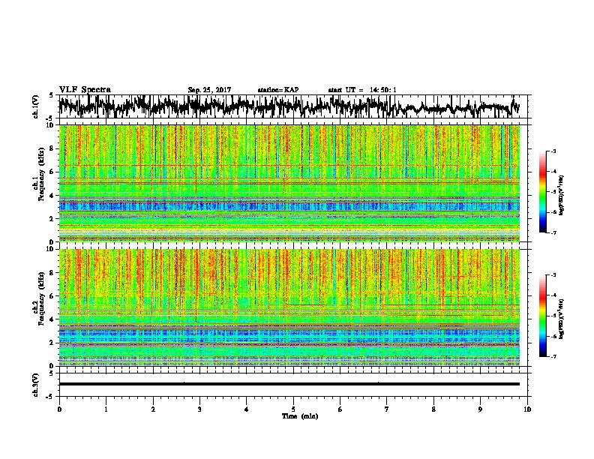The width and height of the screenshot is (594, 459).
Task: Click the "Time (min)" axis label
Action: point(300,416)
